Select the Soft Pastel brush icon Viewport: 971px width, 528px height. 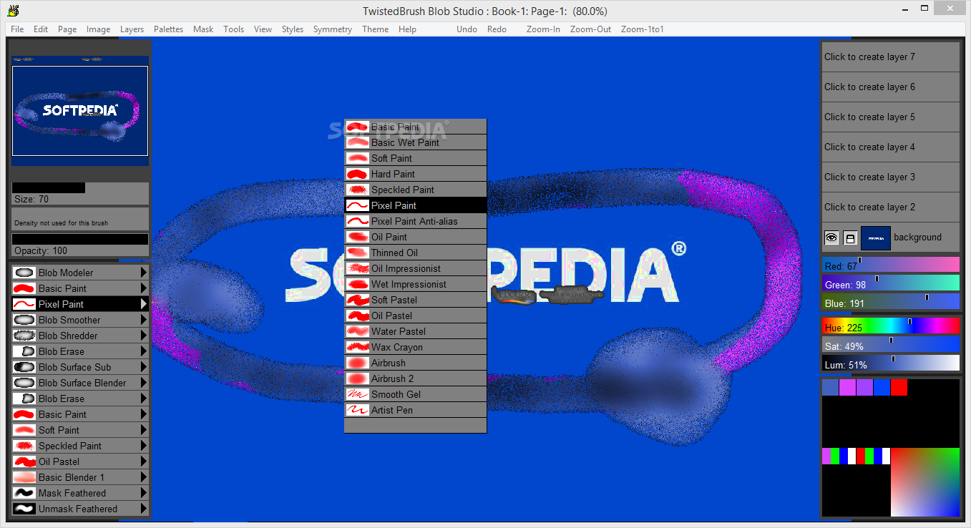click(357, 300)
